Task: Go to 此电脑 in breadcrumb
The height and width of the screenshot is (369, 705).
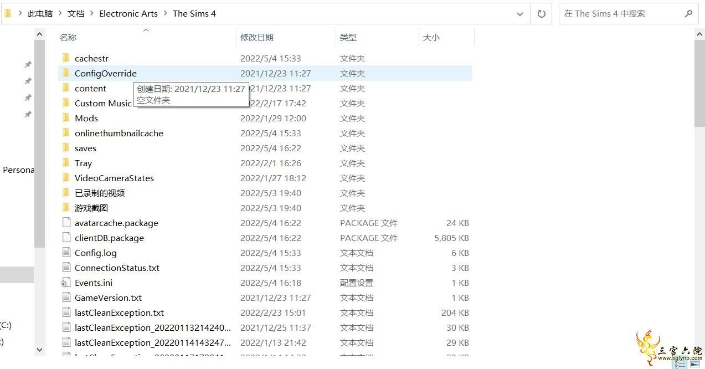Action: (40, 13)
